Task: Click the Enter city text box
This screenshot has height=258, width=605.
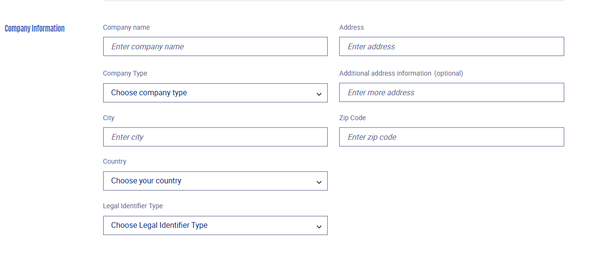Action: pyautogui.click(x=215, y=137)
